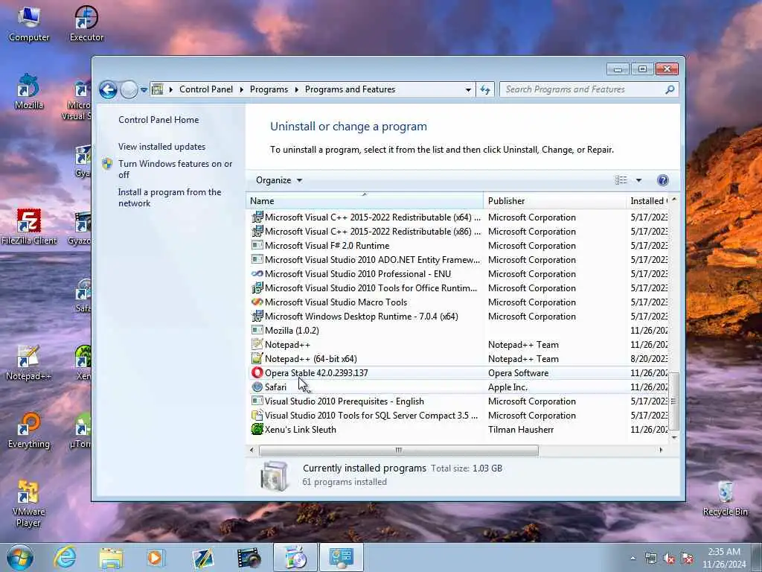Select Visual Studio 2010 Professional - ENU icon
The width and height of the screenshot is (762, 572).
(x=257, y=274)
